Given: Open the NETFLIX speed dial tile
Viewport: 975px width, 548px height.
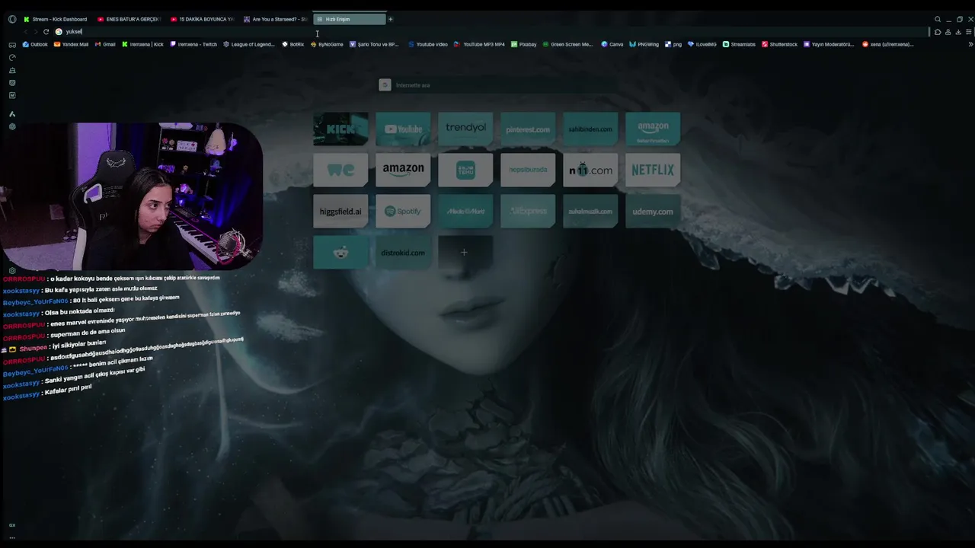Looking at the screenshot, I should coord(653,170).
